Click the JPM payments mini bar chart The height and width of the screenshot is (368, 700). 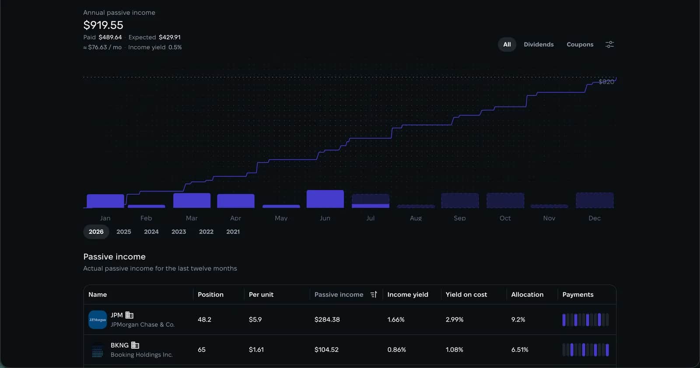point(585,320)
